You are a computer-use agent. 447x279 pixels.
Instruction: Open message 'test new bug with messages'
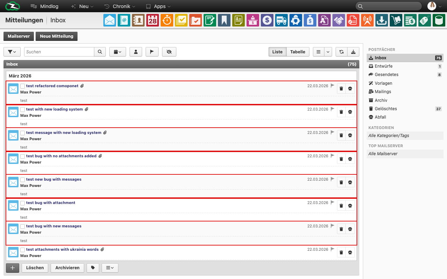coord(54,179)
